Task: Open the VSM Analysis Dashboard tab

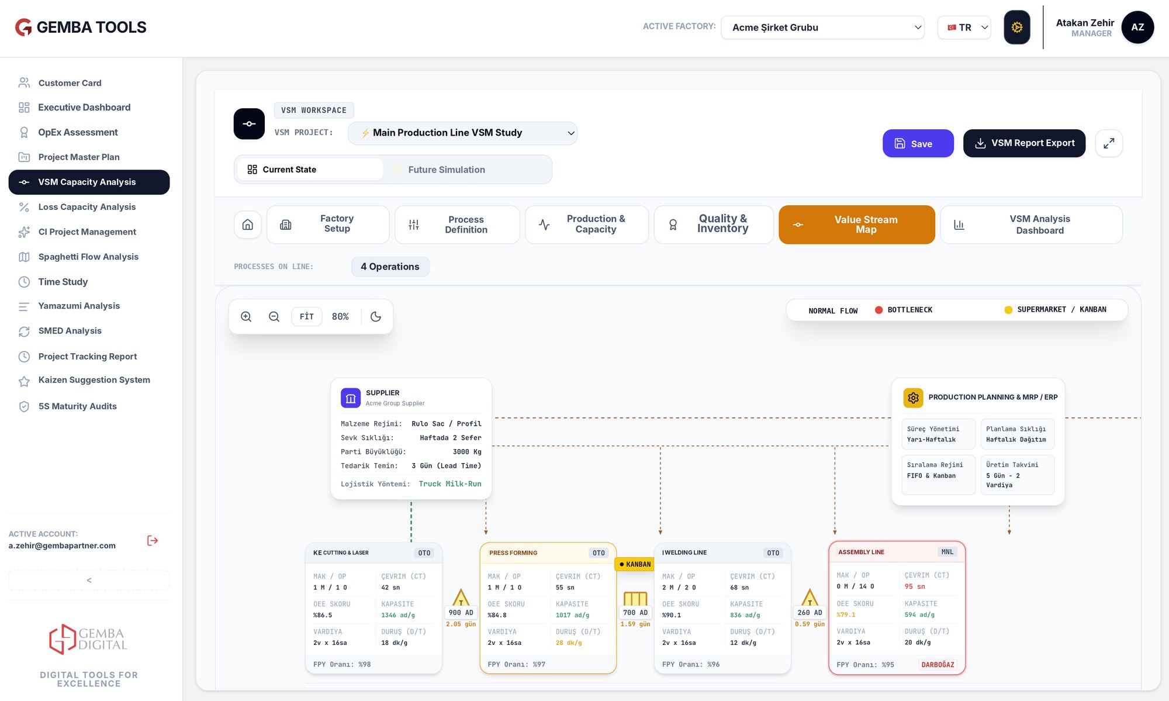Action: coord(1031,225)
